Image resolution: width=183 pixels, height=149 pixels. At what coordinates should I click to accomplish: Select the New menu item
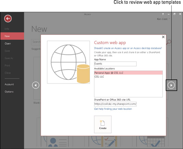(12, 36)
